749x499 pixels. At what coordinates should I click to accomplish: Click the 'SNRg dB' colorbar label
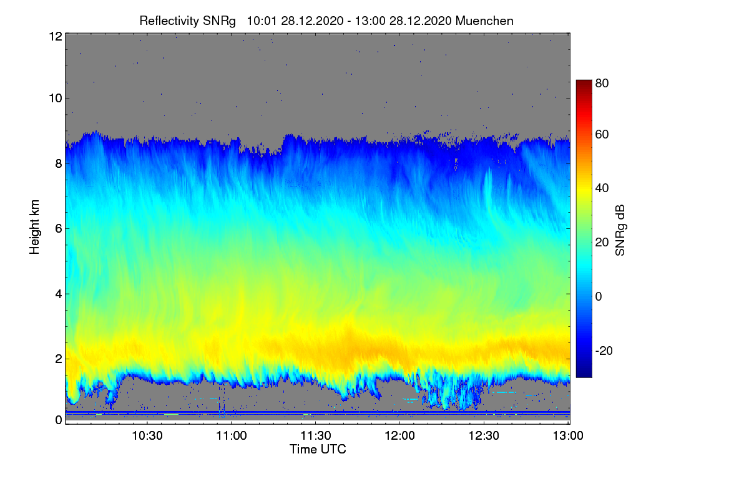click(620, 229)
